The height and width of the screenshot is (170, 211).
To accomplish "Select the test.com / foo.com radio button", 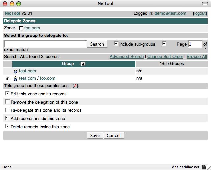I will tap(8, 79).
